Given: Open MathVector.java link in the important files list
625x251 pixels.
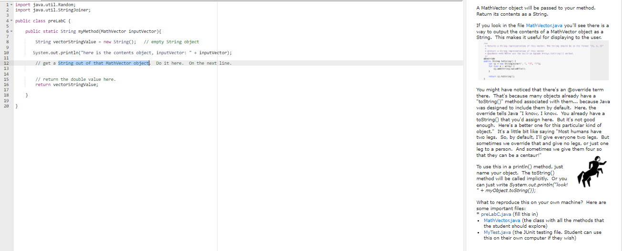Looking at the screenshot, I should [502, 220].
